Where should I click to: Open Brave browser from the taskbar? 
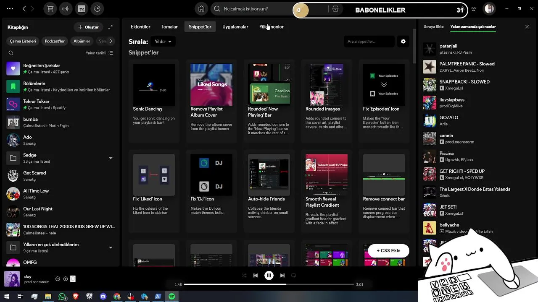[x=76, y=297]
